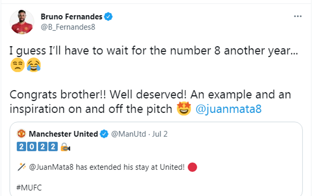Click the @ManUtd handle
This screenshot has height=196, width=315.
[x=126, y=133]
